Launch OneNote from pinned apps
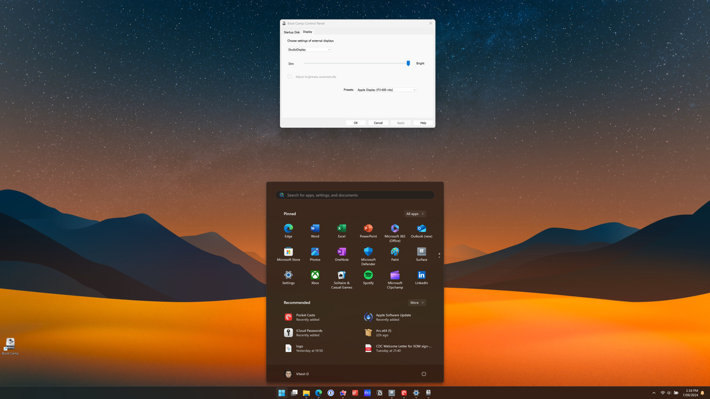The width and height of the screenshot is (710, 399). tap(341, 252)
